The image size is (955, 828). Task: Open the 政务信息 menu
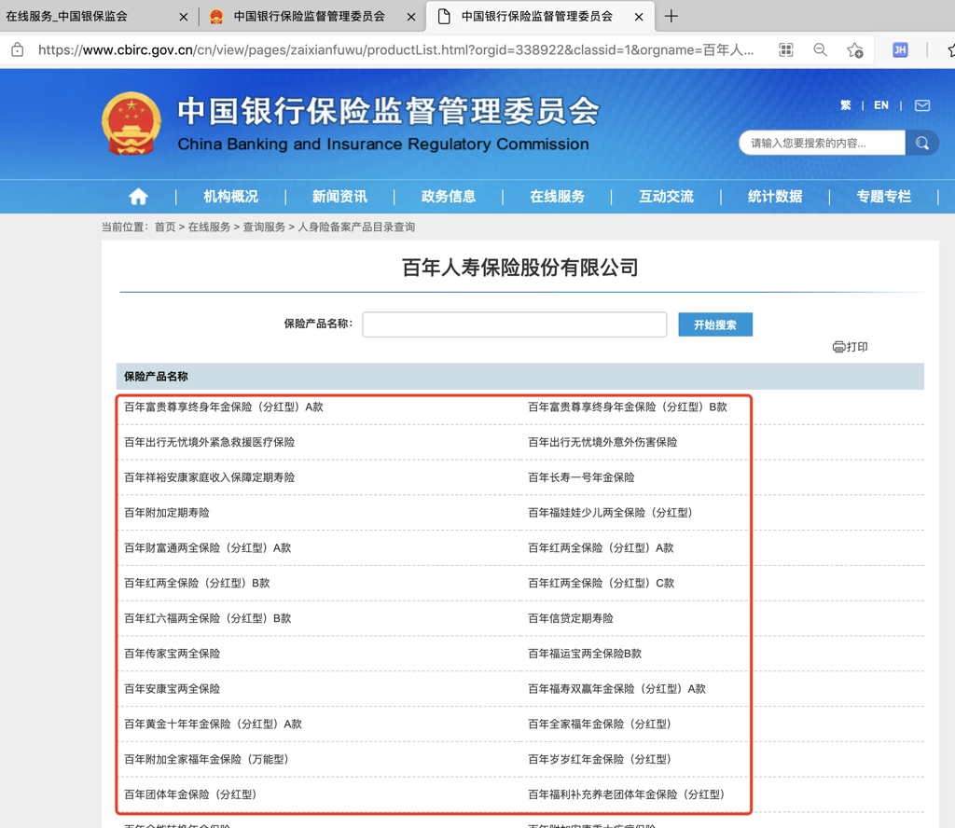pos(449,196)
